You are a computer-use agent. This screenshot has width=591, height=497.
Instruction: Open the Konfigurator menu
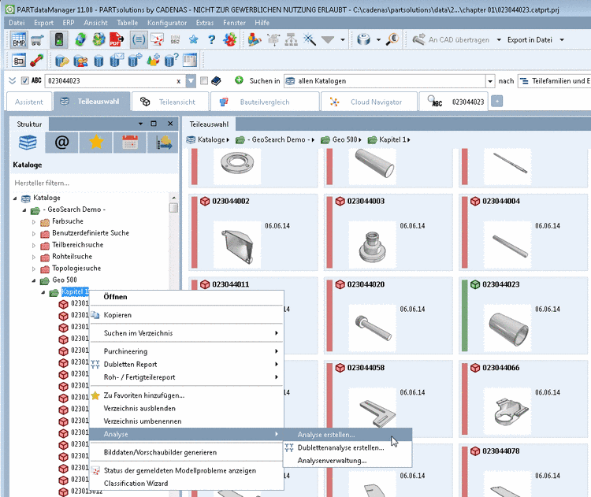pyautogui.click(x=167, y=23)
